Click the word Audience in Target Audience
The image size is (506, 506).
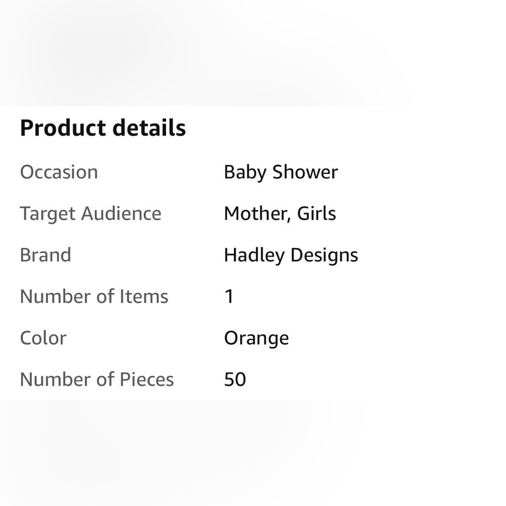121,214
